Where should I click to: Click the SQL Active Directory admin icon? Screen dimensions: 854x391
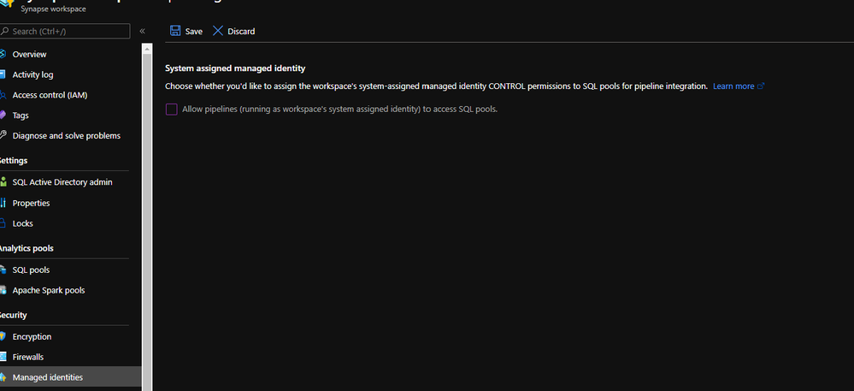click(3, 182)
